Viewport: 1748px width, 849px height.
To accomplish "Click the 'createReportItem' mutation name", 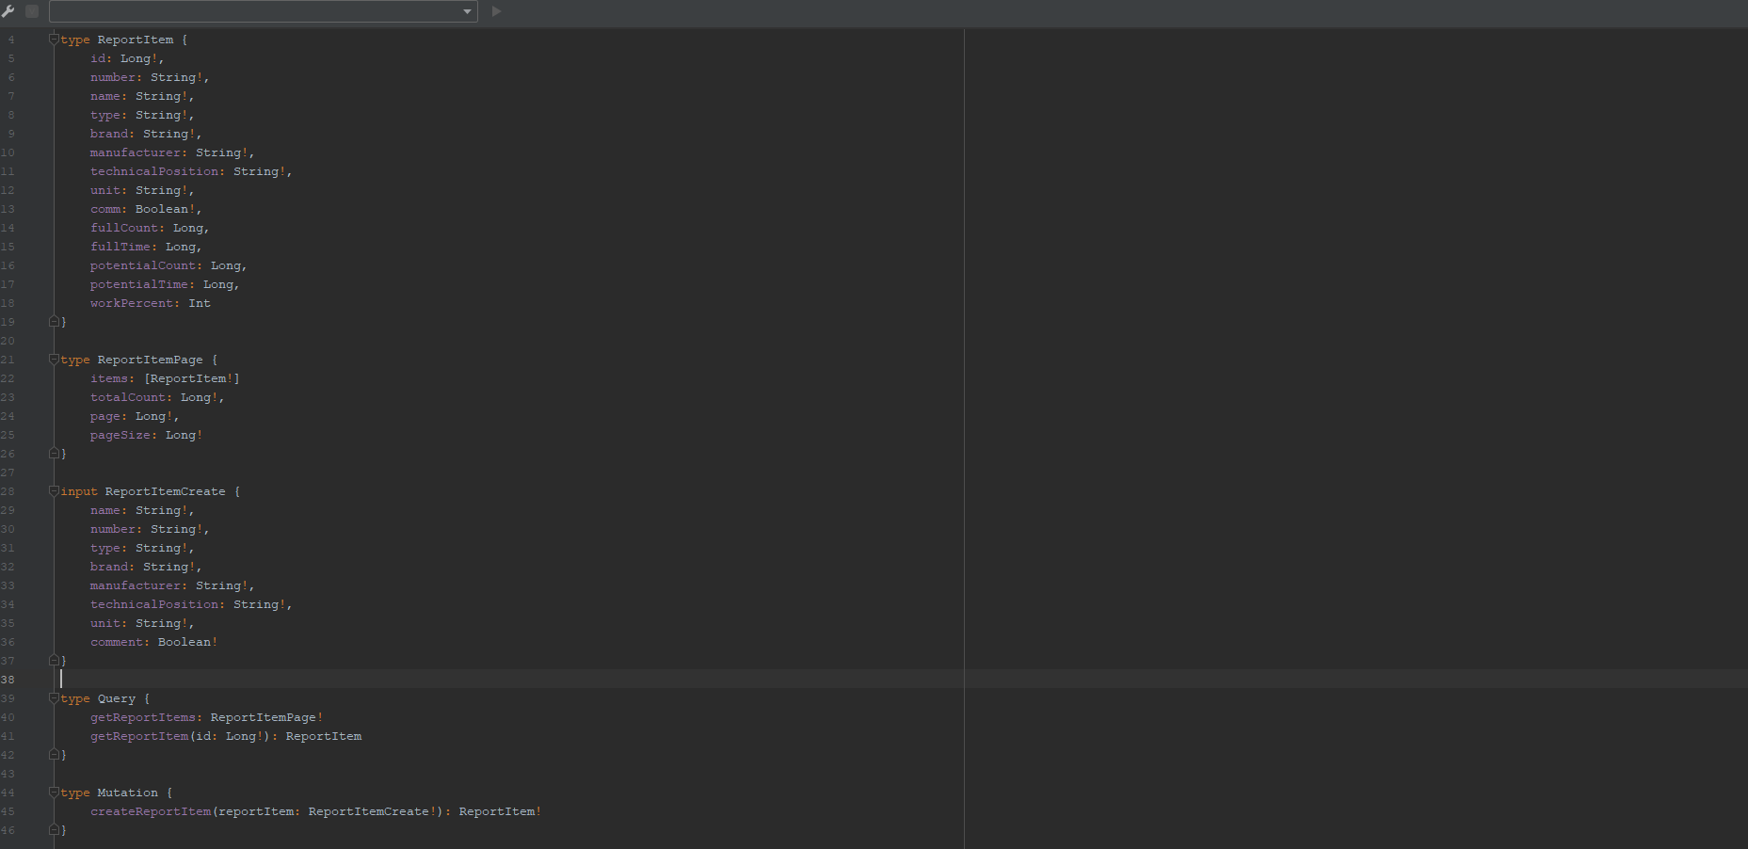I will [151, 811].
